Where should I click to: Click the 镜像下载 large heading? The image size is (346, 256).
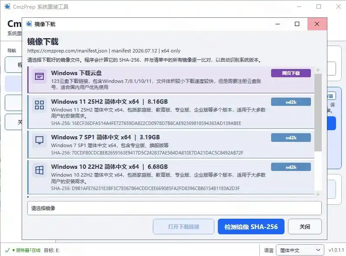[x=43, y=42]
